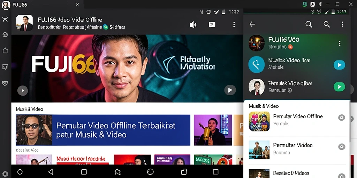
Task: Play the Pamulek Video item with green button
Action: 339,87
